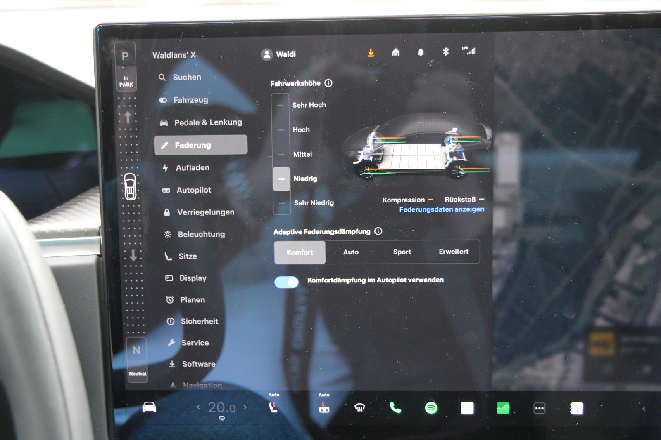Screen dimensions: 661x440
Task: Tap the LTE signal indicator
Action: click(x=469, y=51)
